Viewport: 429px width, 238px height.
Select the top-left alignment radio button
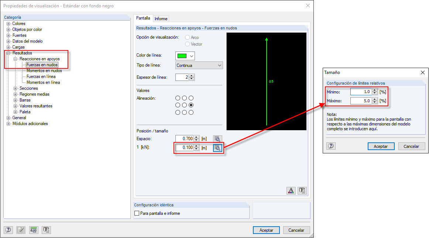[x=178, y=98]
